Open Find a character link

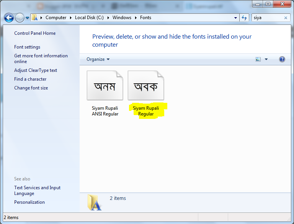[x=30, y=79]
